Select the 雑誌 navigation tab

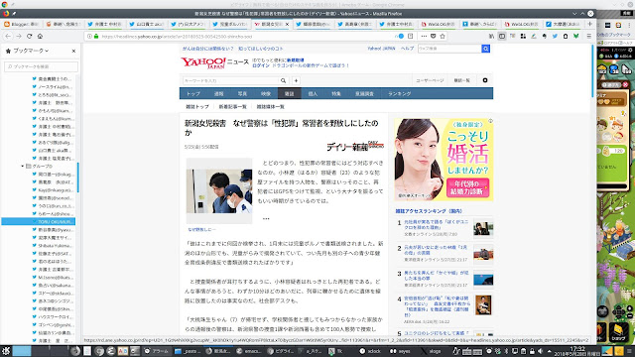click(289, 94)
